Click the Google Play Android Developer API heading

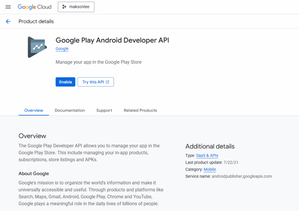click(112, 40)
